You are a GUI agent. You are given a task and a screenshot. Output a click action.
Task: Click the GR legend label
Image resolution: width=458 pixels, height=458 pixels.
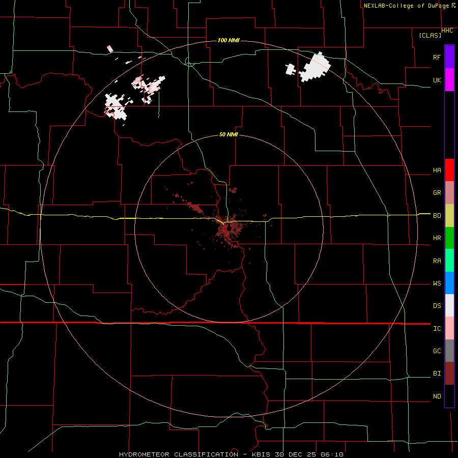(x=437, y=193)
